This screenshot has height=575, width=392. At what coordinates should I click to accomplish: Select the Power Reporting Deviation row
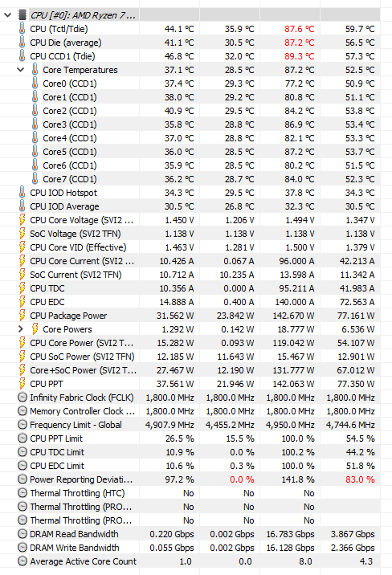pyautogui.click(x=190, y=479)
